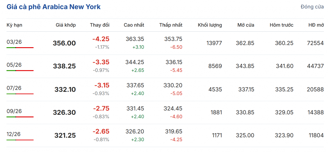Click the 'Đóng cửa' status label

click(312, 7)
